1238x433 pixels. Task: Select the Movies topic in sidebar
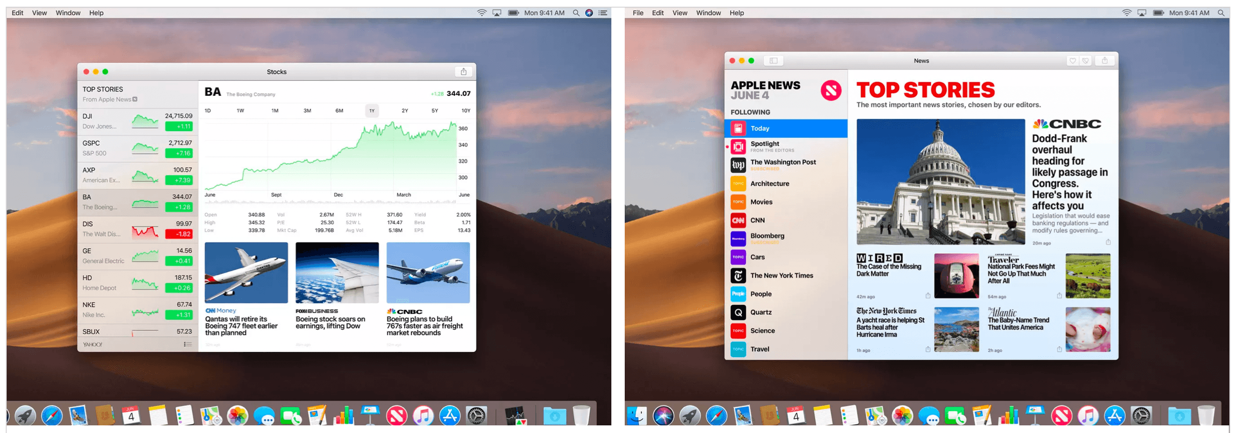click(x=786, y=202)
